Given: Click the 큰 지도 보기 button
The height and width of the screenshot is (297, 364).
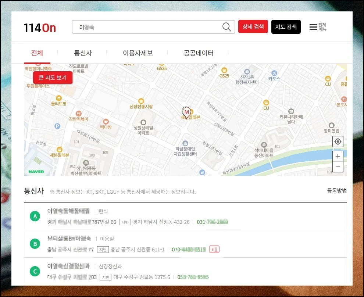Looking at the screenshot, I should pos(53,78).
